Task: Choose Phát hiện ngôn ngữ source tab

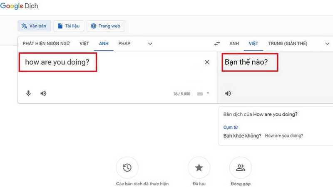Action: pos(46,44)
